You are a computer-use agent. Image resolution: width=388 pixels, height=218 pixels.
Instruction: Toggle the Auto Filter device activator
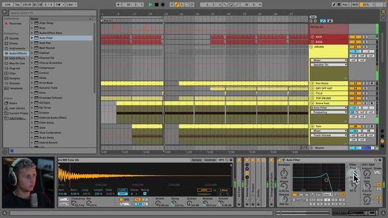pyautogui.click(x=279, y=160)
